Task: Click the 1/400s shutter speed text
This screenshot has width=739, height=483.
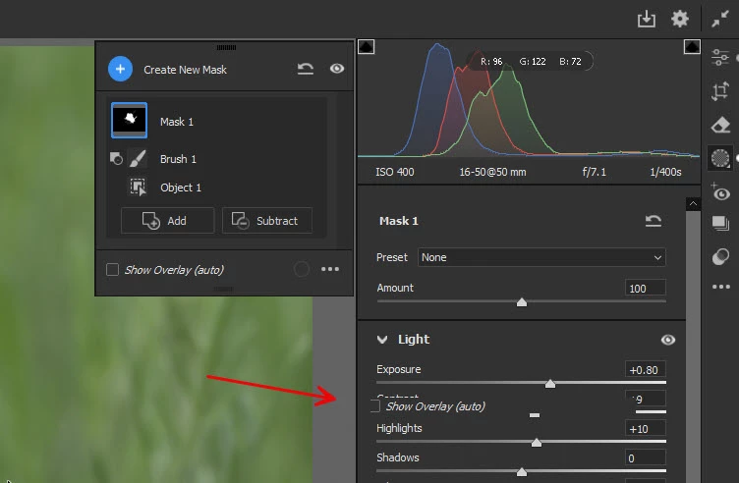Action: coord(665,172)
